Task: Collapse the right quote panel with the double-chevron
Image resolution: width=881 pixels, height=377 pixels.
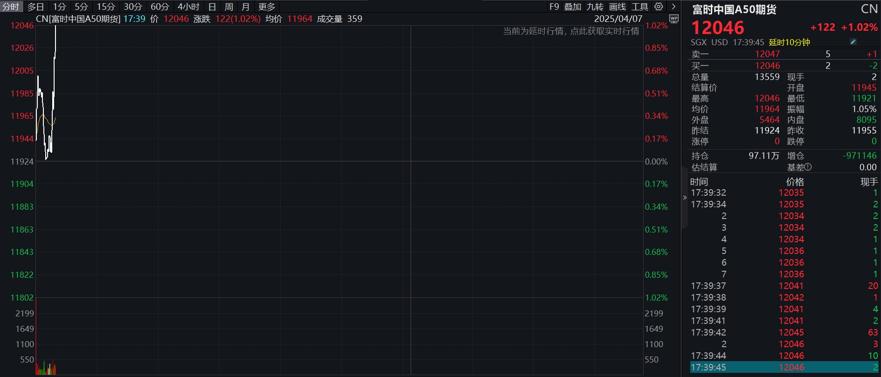Action: click(x=685, y=198)
